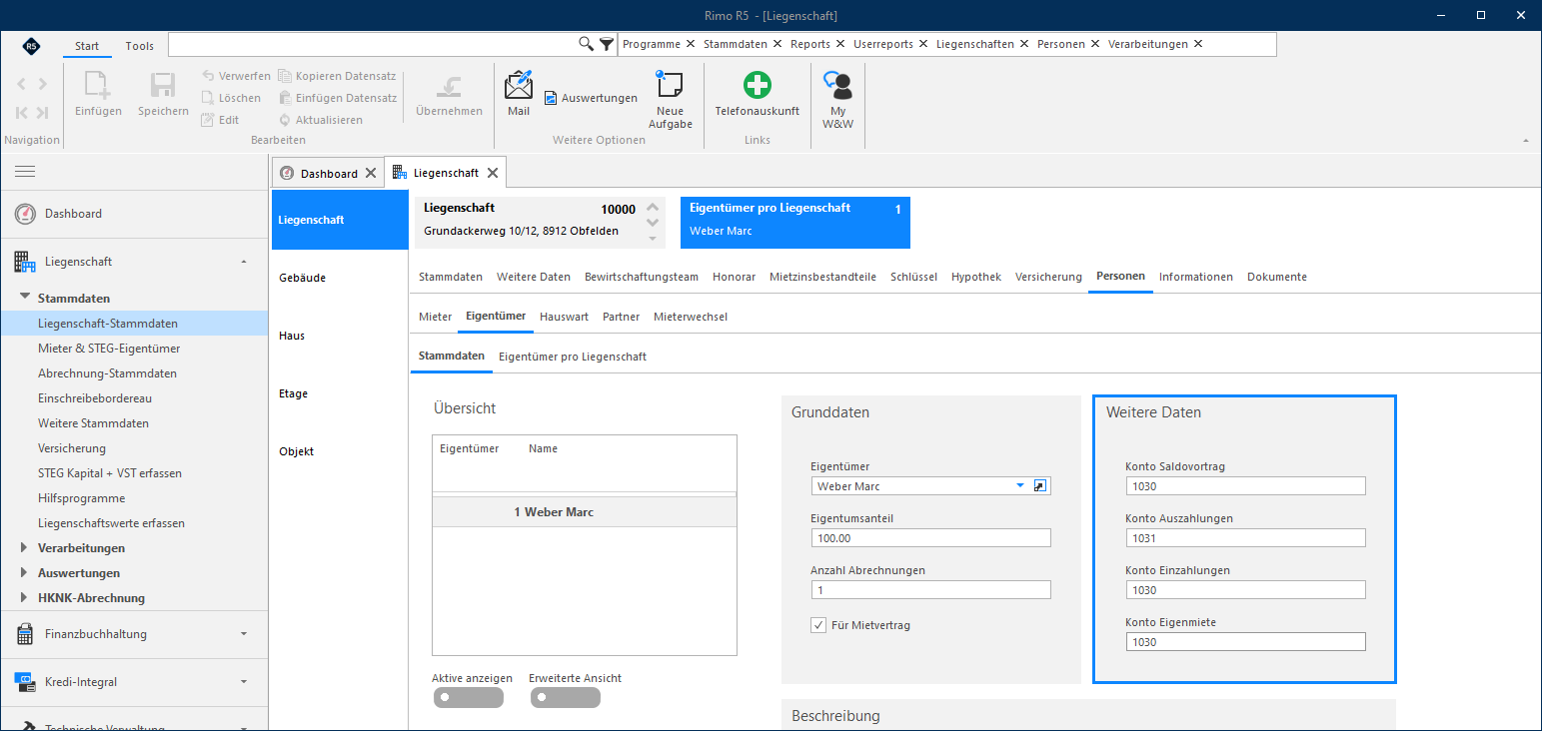Open the Tools ribbon tab
The width and height of the screenshot is (1542, 731).
(x=140, y=46)
